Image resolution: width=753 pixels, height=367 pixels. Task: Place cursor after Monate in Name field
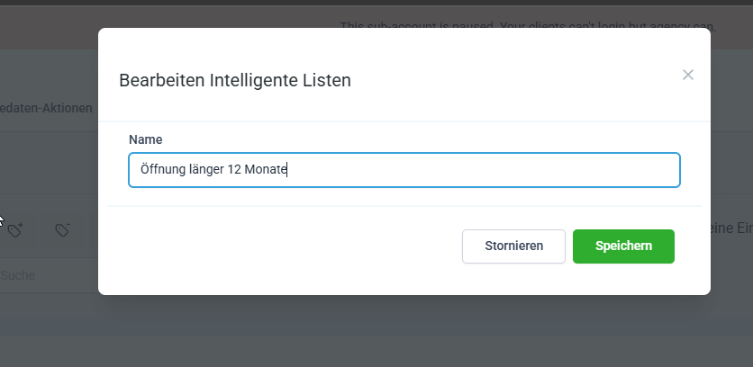(x=287, y=170)
